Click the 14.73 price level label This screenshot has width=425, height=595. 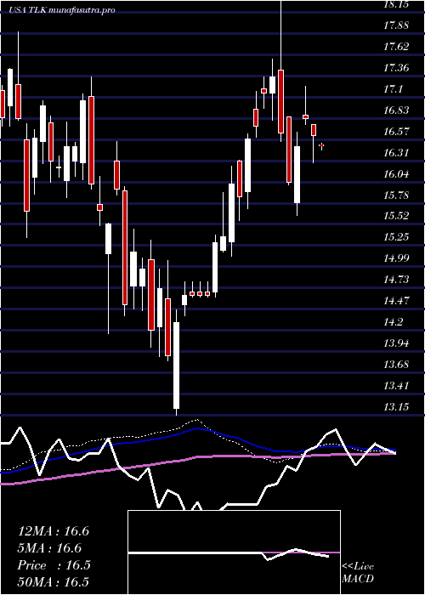click(x=396, y=280)
